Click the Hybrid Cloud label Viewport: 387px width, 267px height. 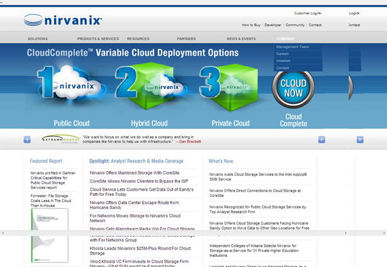click(149, 123)
